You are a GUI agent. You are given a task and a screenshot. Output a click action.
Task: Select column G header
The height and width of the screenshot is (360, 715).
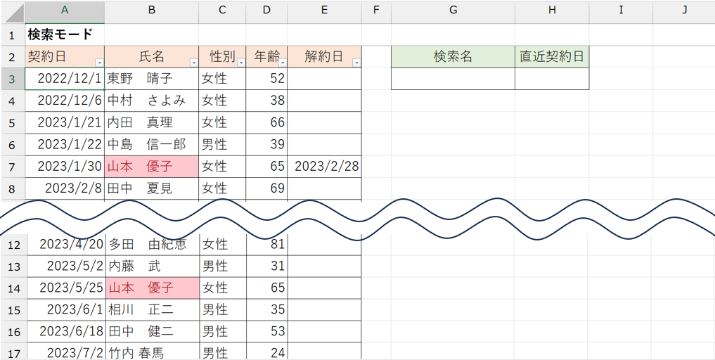coord(453,12)
